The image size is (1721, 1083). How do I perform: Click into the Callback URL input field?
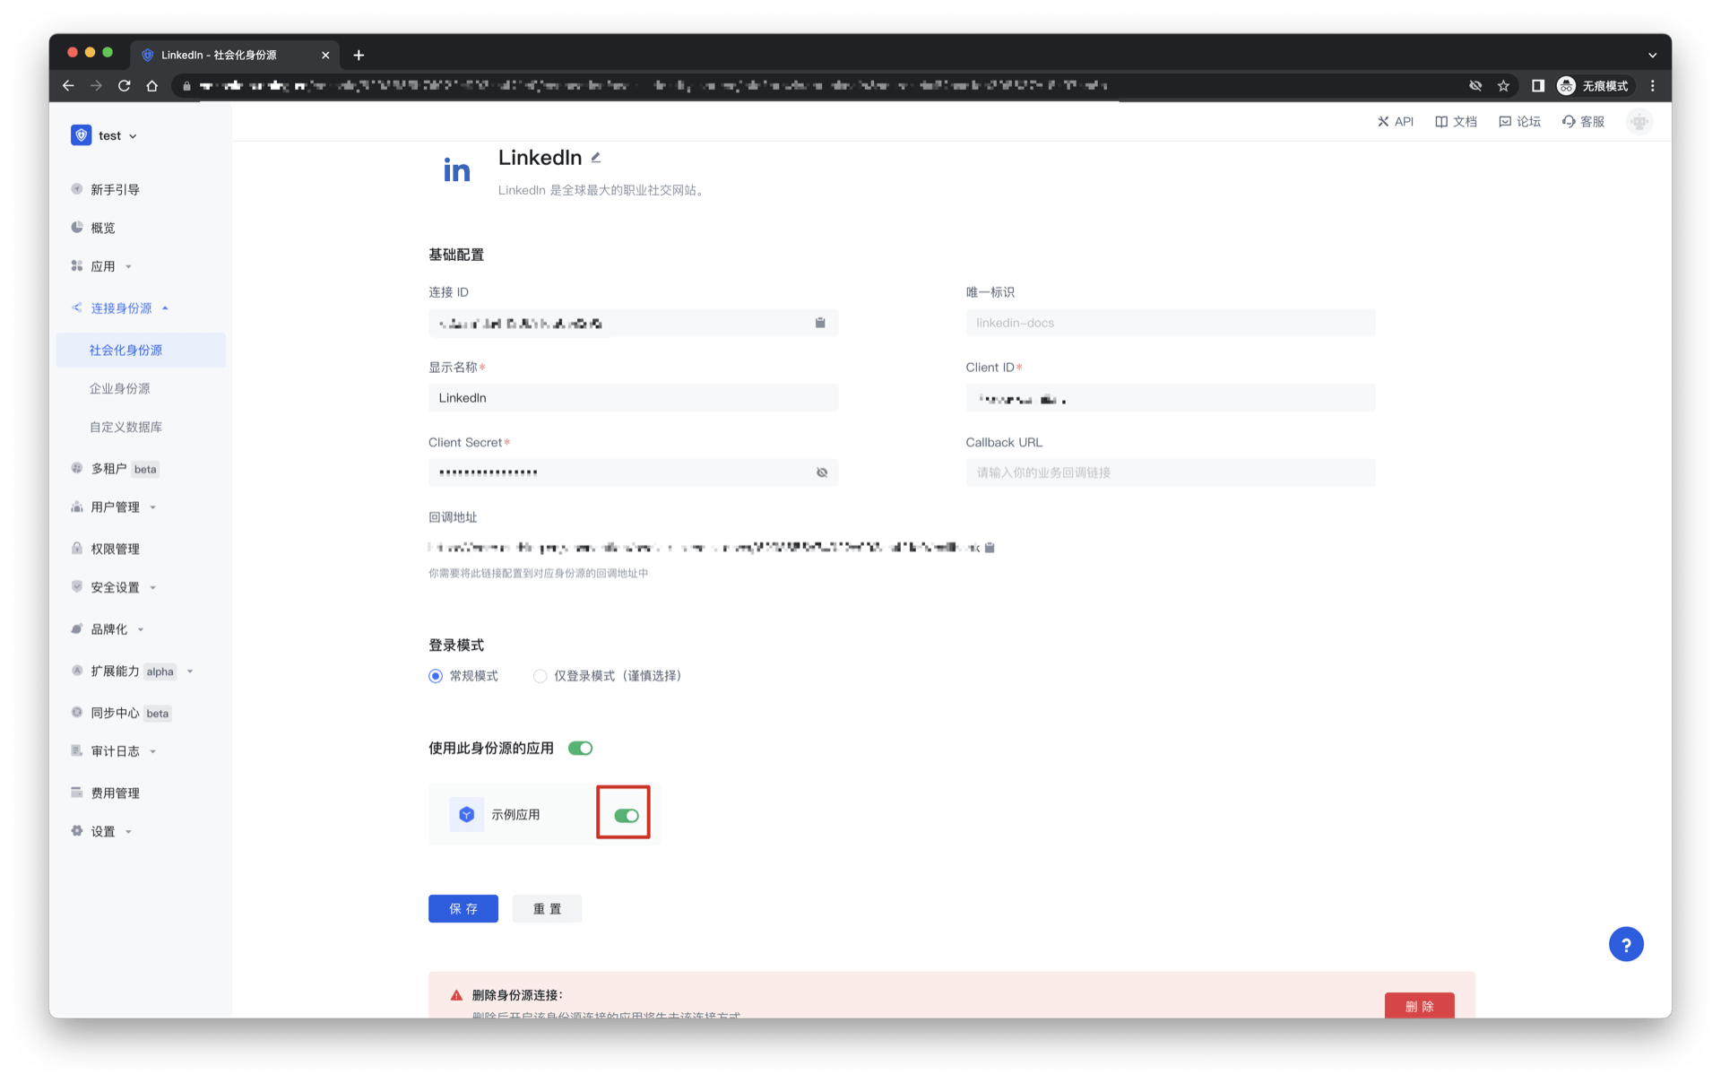click(x=1170, y=472)
